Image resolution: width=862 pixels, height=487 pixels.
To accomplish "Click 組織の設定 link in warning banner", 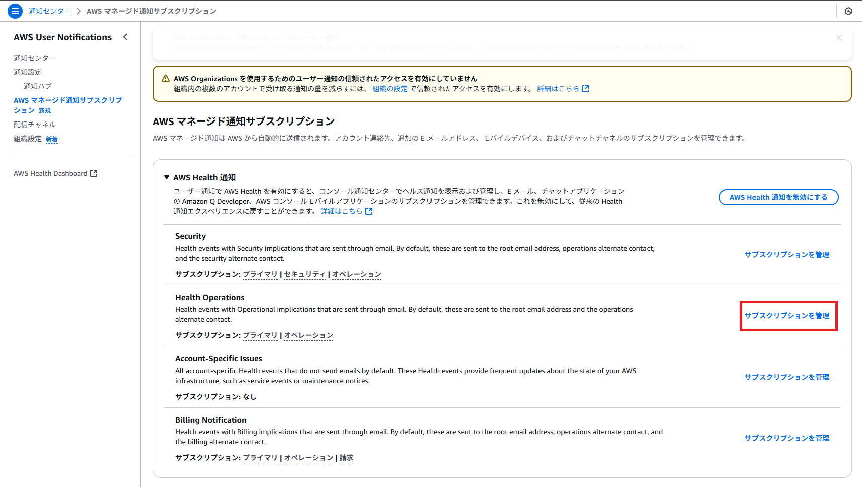I will point(390,89).
